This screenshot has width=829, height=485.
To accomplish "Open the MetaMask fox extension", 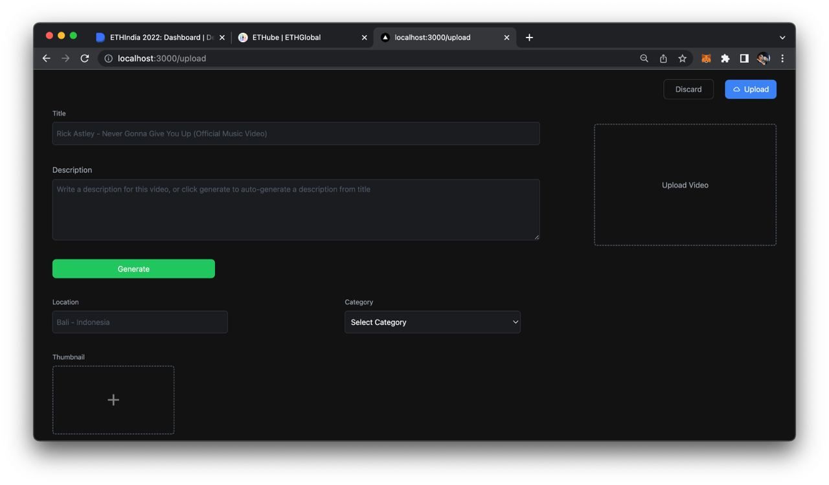I will coord(706,58).
